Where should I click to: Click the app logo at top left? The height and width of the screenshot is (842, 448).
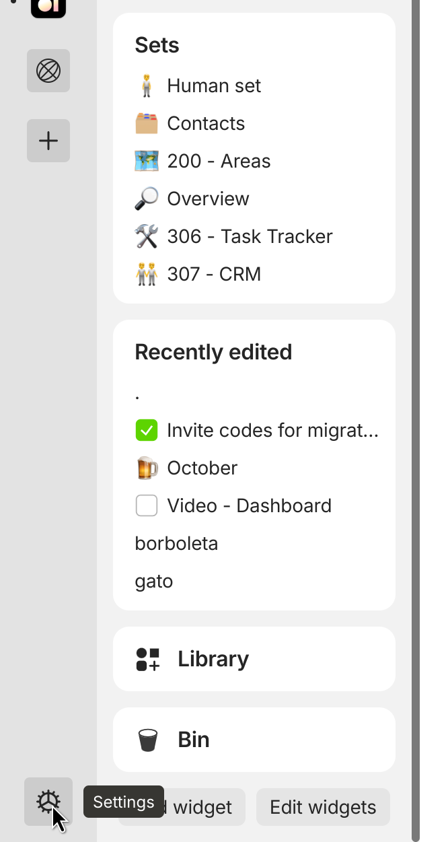click(x=48, y=7)
